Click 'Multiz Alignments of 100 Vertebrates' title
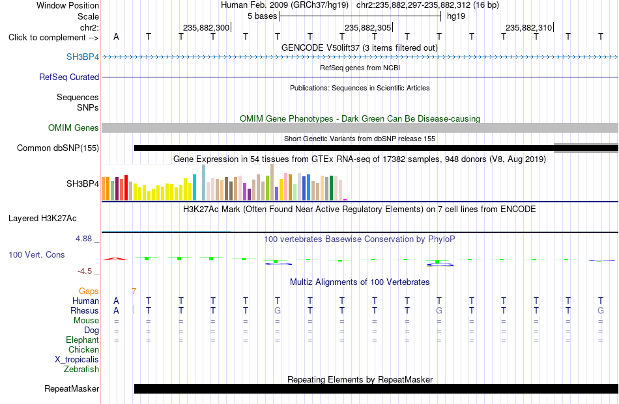 pyautogui.click(x=360, y=282)
